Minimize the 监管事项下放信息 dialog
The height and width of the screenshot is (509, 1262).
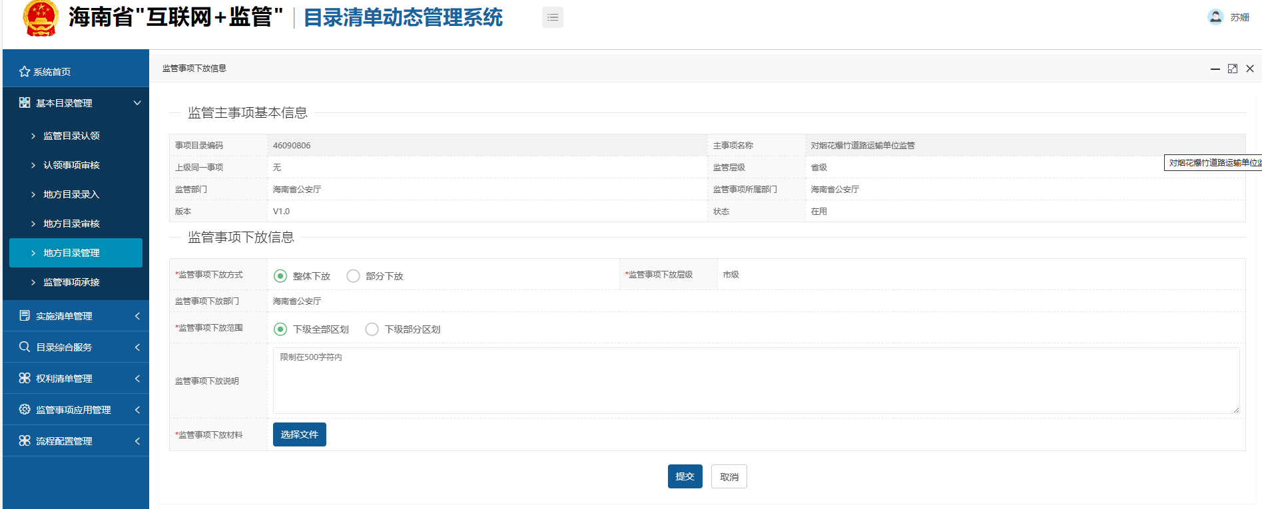tap(1215, 69)
